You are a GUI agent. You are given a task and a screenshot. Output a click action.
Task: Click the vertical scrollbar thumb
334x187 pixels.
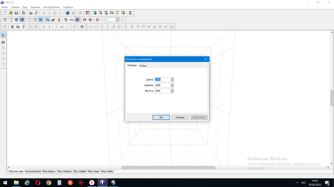click(332, 98)
